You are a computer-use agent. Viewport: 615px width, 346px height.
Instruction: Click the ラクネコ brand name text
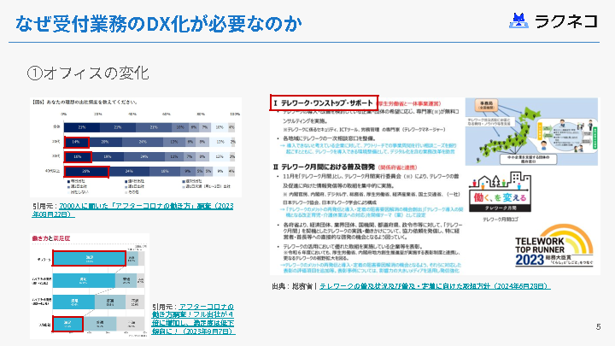tap(566, 21)
